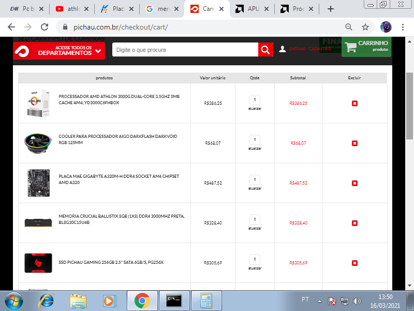Launch Internet Explorer from the taskbar

[x=47, y=301]
